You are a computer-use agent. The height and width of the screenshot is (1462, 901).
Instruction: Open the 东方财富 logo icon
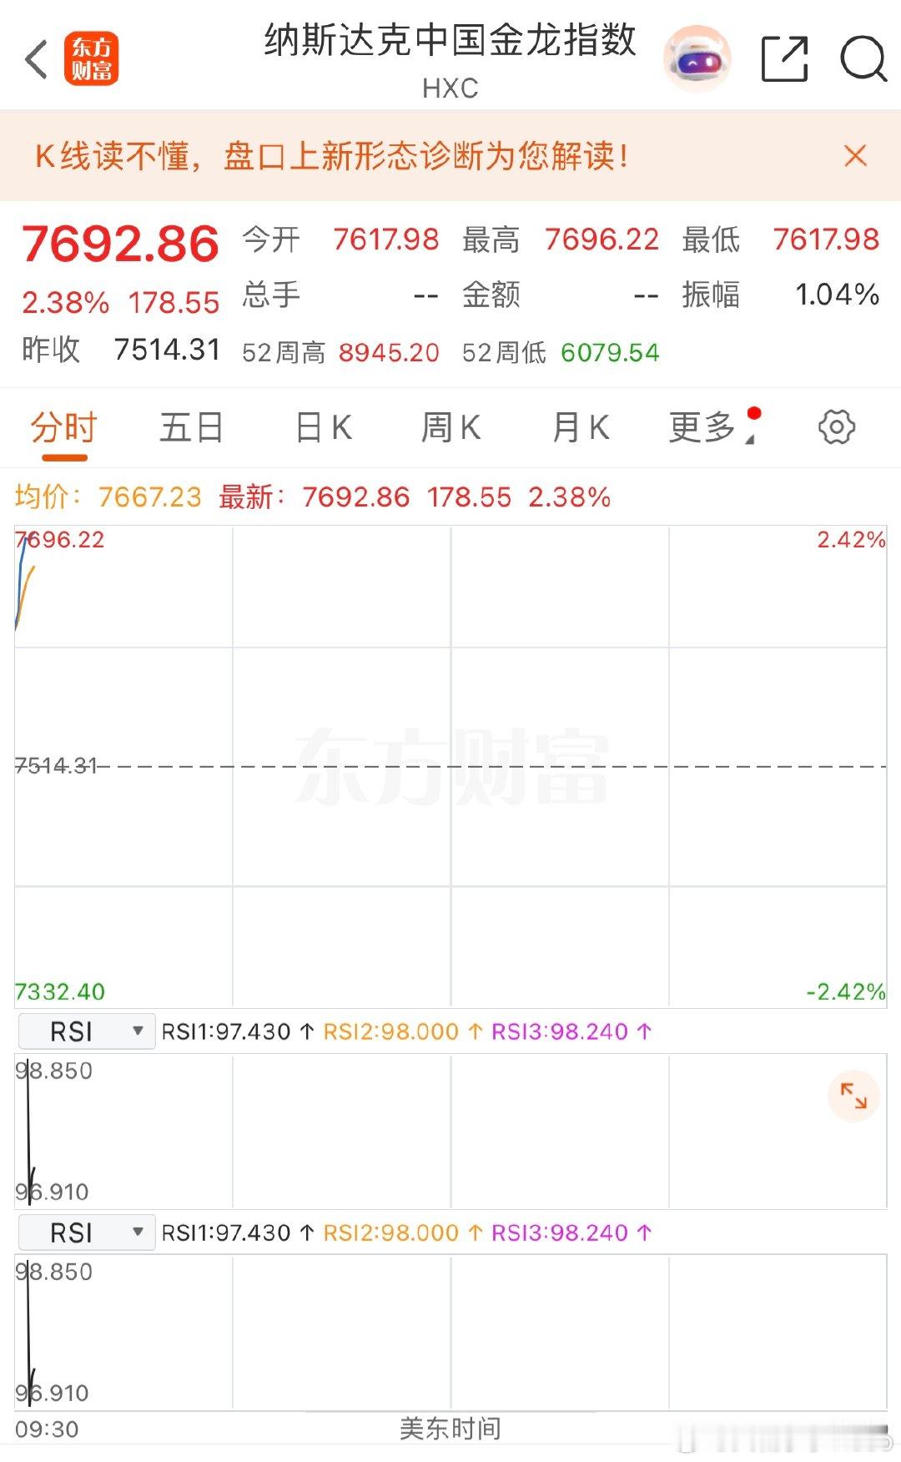point(91,59)
